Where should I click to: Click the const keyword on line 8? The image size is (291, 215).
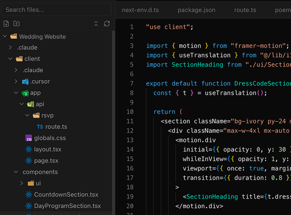(162, 93)
